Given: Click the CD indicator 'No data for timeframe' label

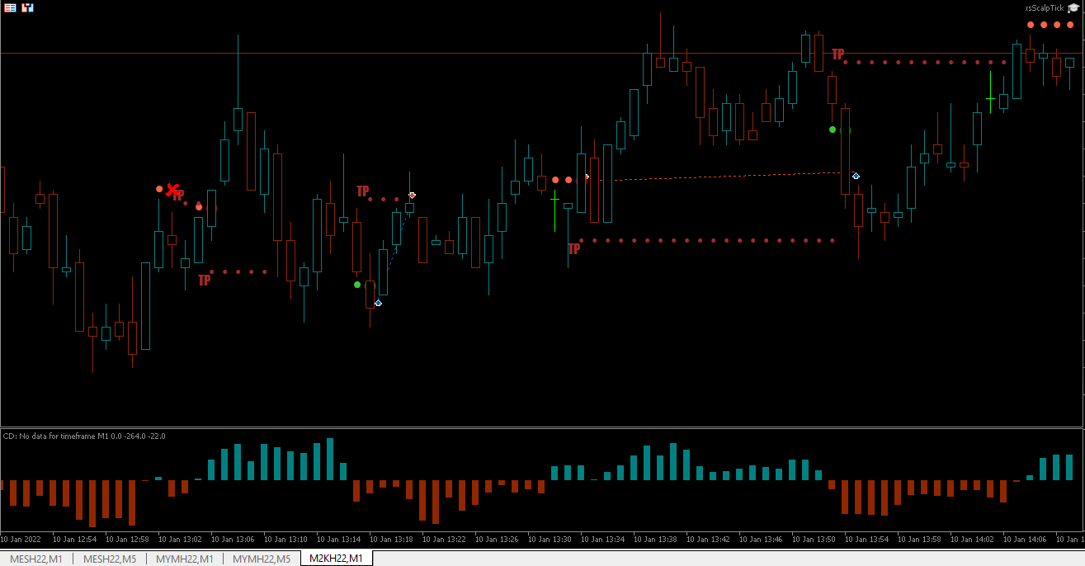Looking at the screenshot, I should [x=84, y=436].
